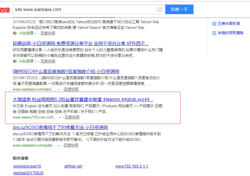Click the rank 9 badge in hot list
Image resolution: width=250 pixels, height=176 pixels.
point(214,24)
